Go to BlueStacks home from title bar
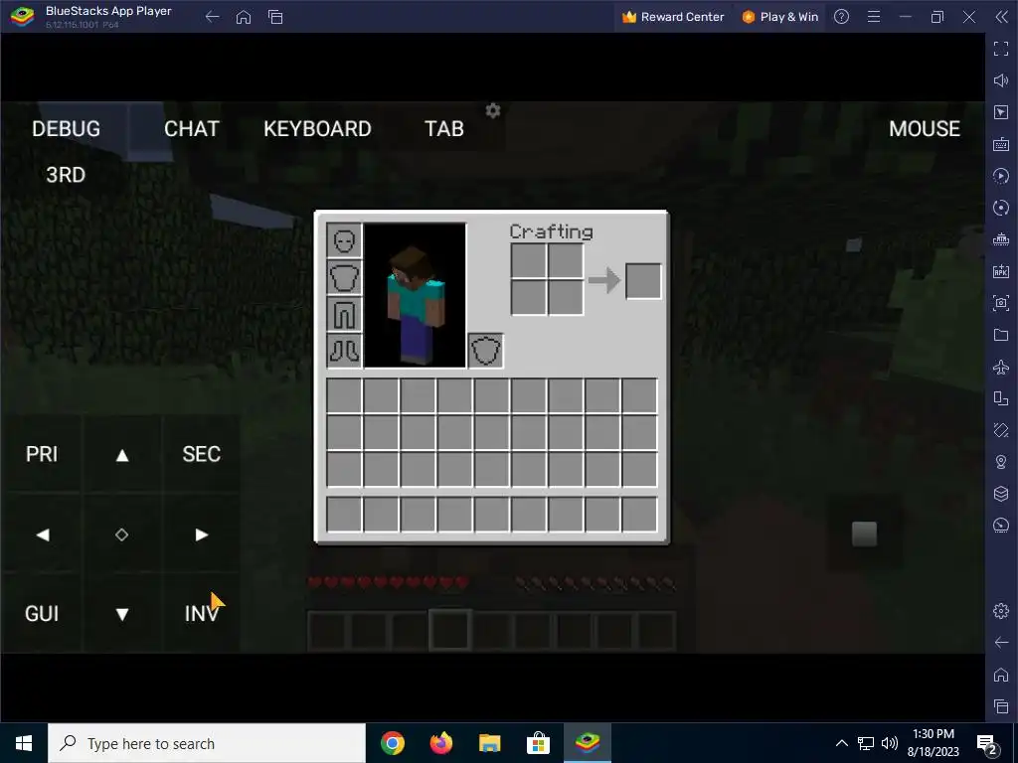The height and width of the screenshot is (763, 1018). coord(244,17)
